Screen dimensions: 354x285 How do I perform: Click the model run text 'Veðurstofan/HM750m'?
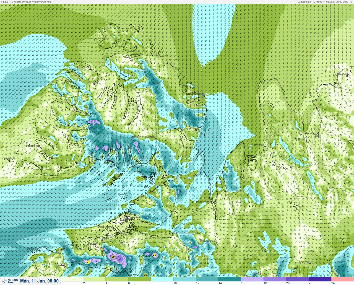[x=310, y=2]
